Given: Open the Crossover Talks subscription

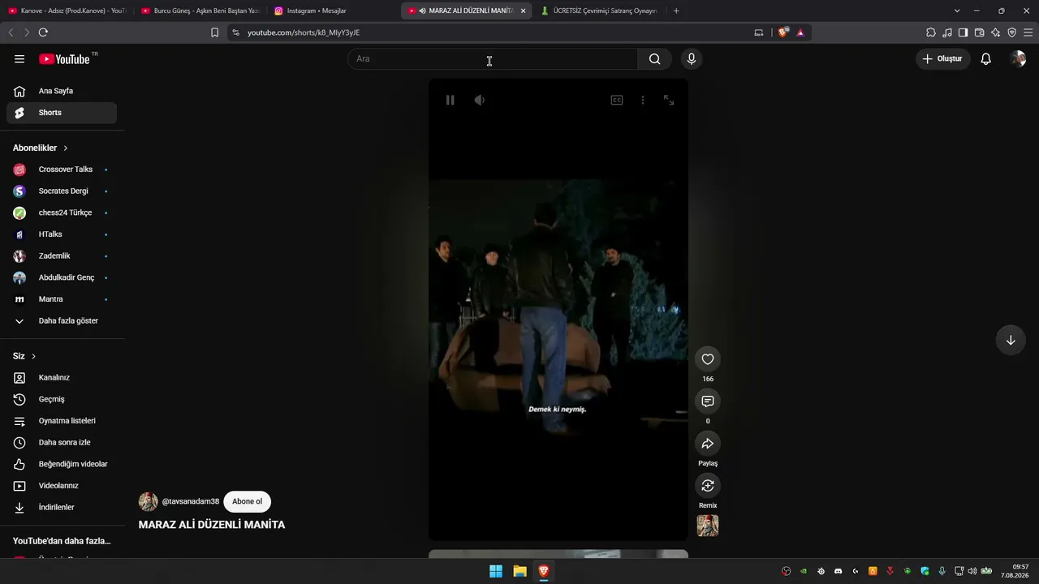Looking at the screenshot, I should 62,170.
